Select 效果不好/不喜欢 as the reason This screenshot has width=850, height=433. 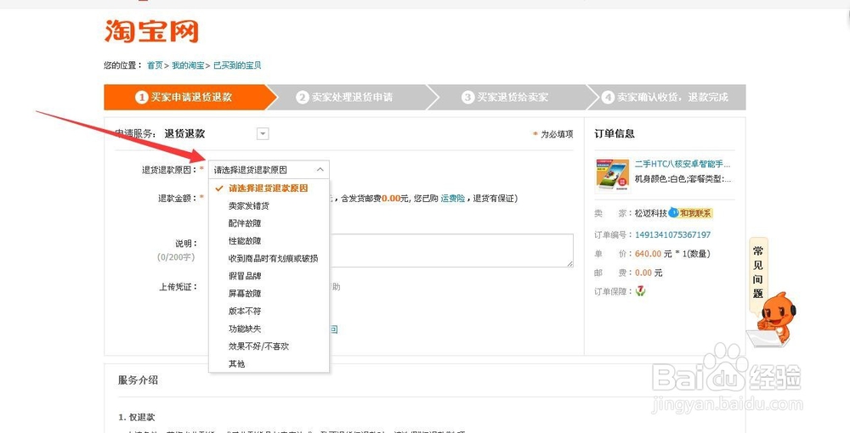click(258, 346)
